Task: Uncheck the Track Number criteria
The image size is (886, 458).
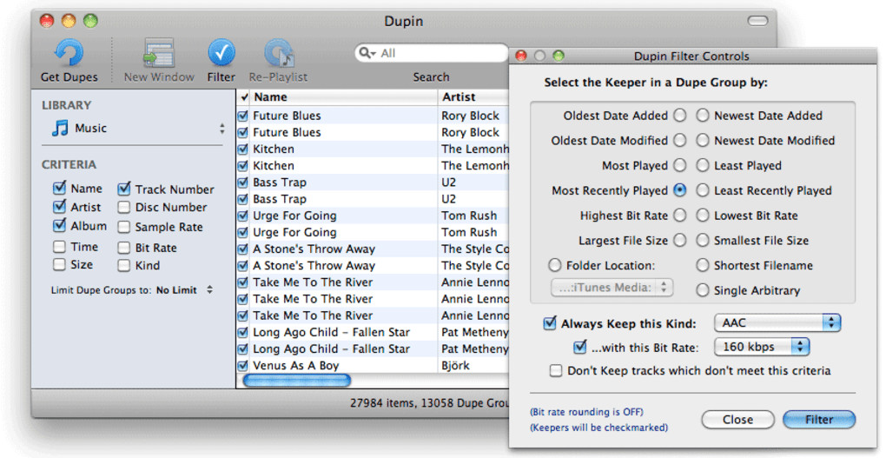Action: tap(124, 189)
